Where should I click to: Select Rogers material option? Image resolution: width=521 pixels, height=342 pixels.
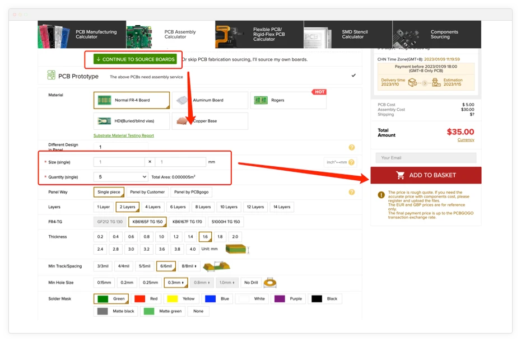tap(288, 100)
